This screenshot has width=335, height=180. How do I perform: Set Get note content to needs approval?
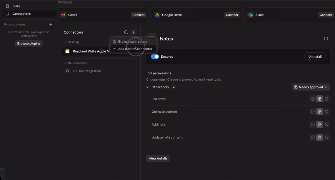pyautogui.click(x=320, y=112)
